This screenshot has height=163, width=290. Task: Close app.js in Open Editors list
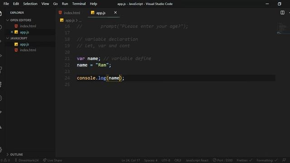12,32
